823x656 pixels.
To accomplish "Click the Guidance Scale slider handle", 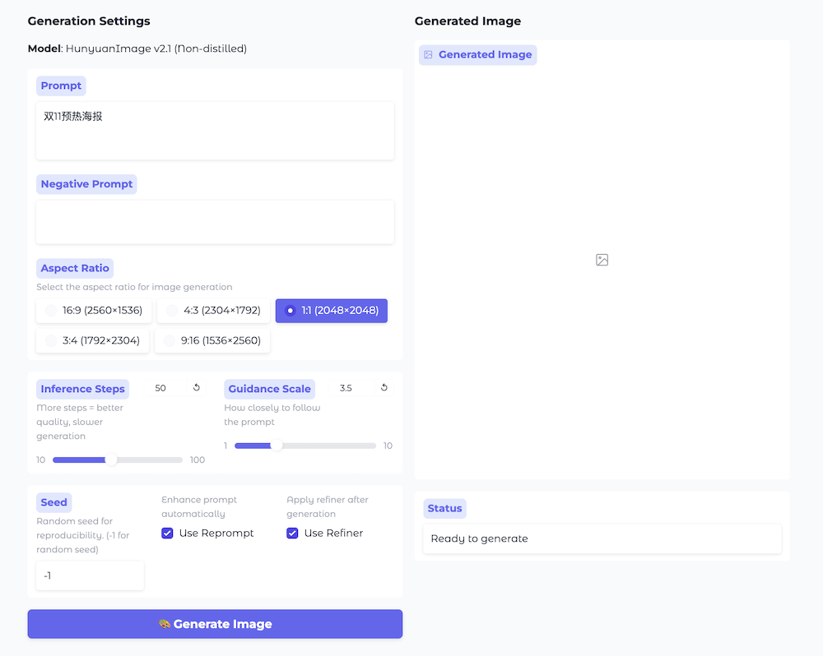I will click(277, 446).
